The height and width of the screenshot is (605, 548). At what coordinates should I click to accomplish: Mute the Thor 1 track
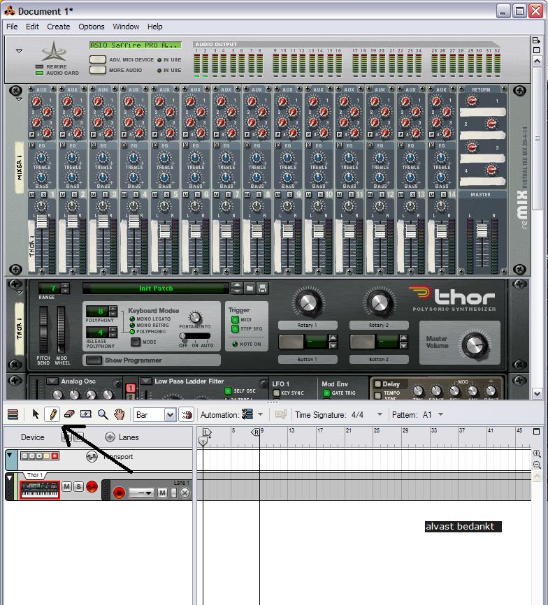67,486
